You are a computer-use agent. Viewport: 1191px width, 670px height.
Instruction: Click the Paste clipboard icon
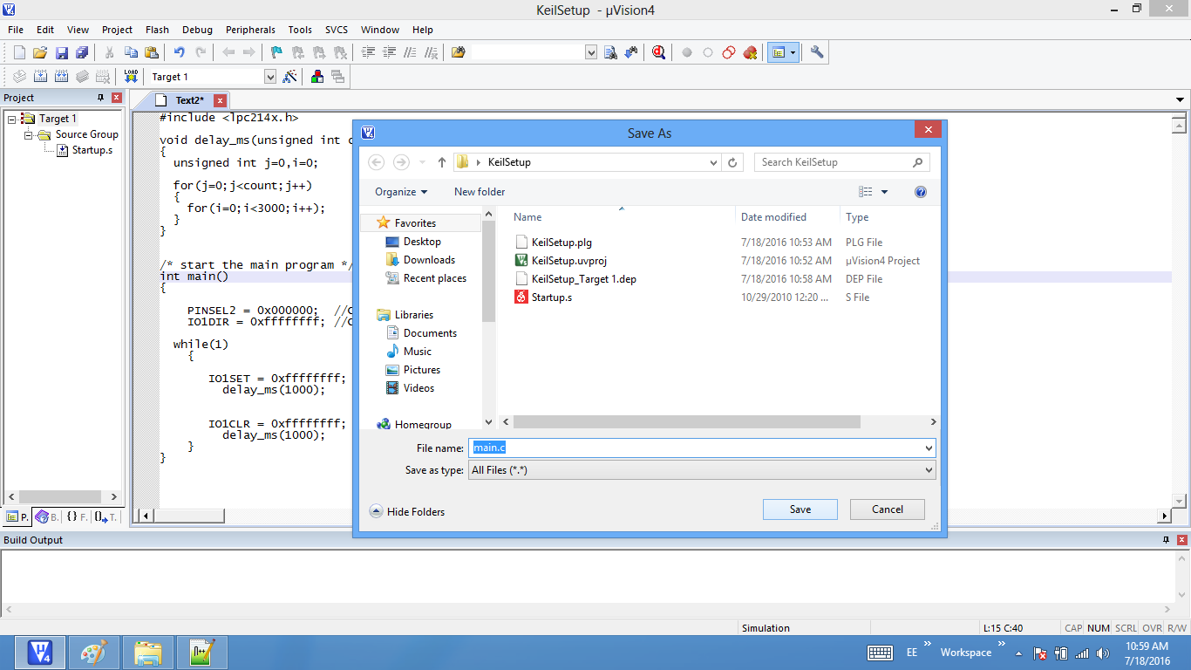[152, 52]
